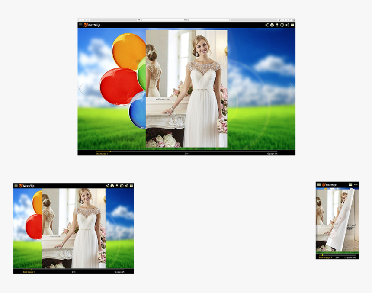Click 'Back to page 1' in desktop viewer
372x293 pixels.
click(x=102, y=154)
